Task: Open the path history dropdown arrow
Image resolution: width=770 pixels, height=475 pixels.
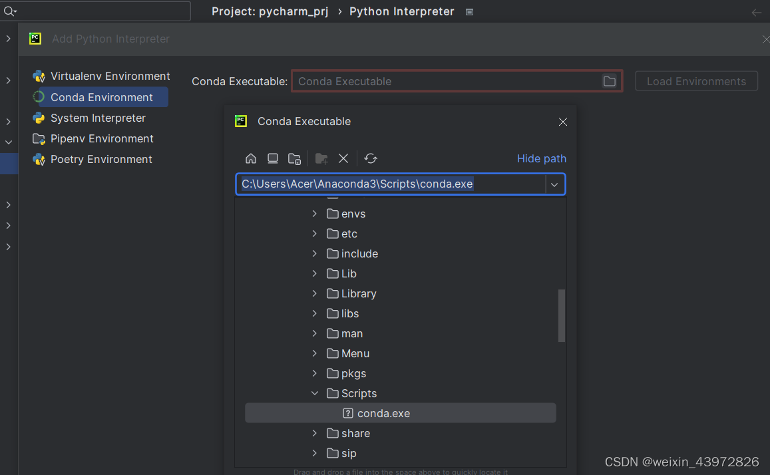Action: [554, 184]
